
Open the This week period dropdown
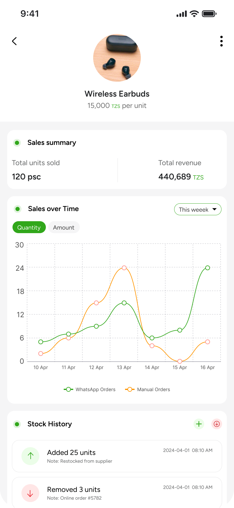[x=198, y=209]
